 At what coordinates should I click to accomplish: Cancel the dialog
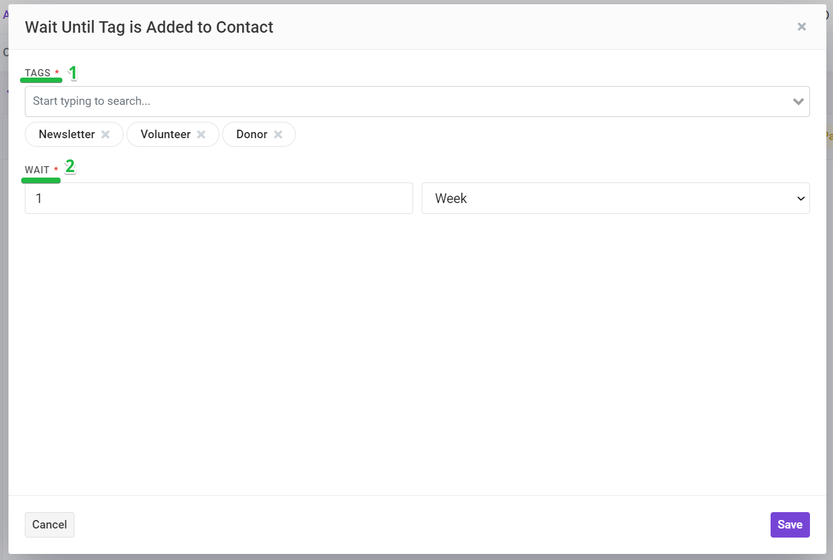pyautogui.click(x=50, y=525)
